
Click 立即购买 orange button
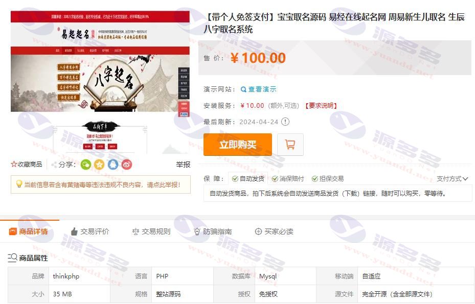[x=237, y=145]
